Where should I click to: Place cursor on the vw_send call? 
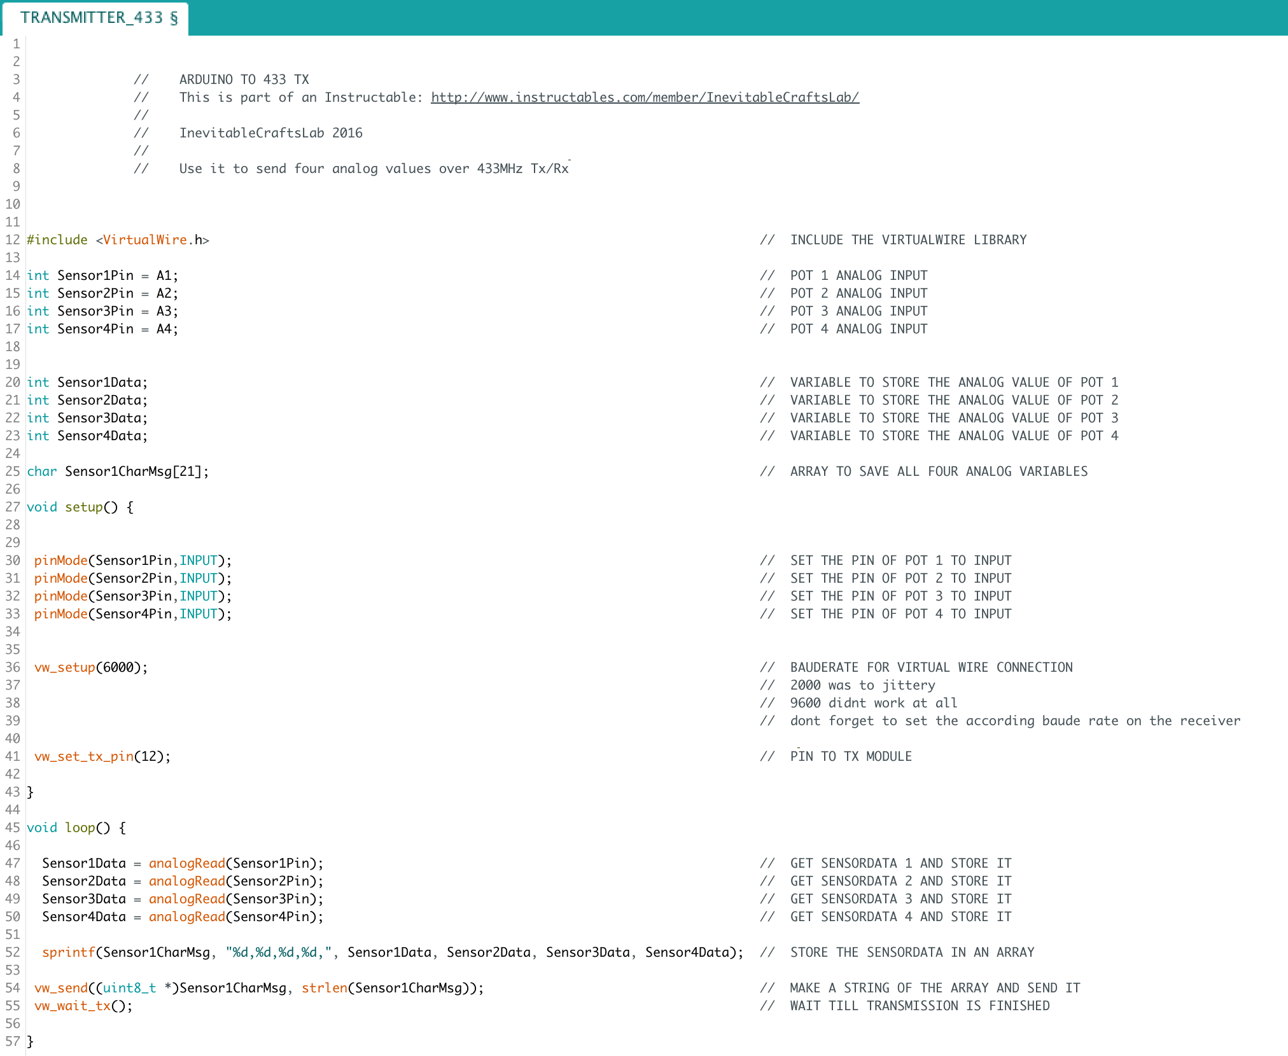(60, 987)
